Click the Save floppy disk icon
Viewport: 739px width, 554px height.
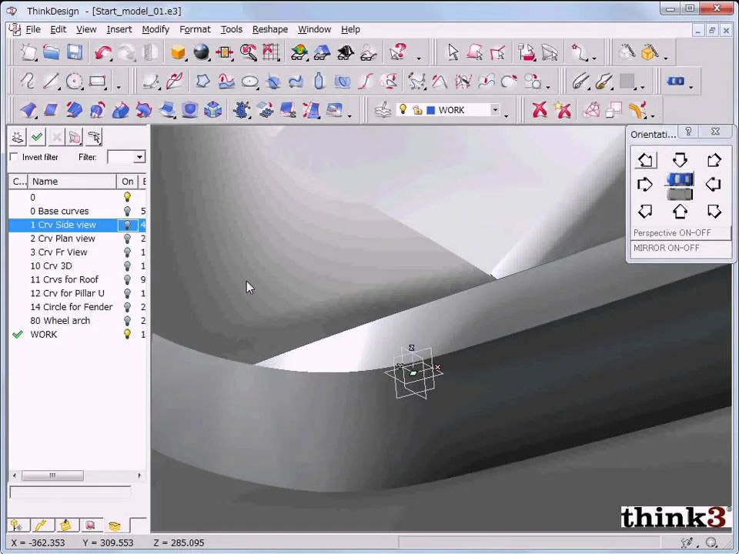[75, 52]
